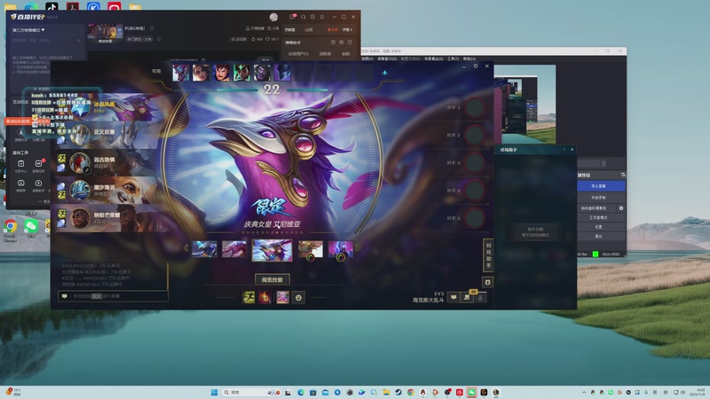Open the 工具(T) menu in OBS
The height and width of the screenshot is (399, 710).
pyautogui.click(x=454, y=59)
